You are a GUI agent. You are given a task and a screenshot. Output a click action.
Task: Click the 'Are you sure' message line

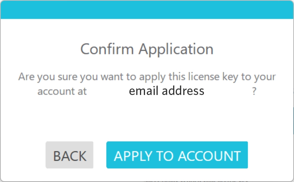click(147, 77)
